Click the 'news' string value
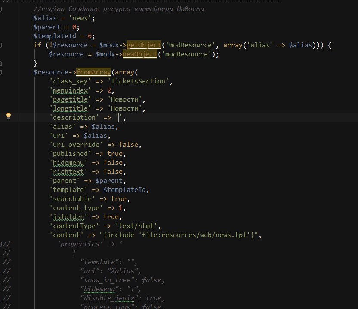The width and height of the screenshot is (358, 309). coord(80,18)
